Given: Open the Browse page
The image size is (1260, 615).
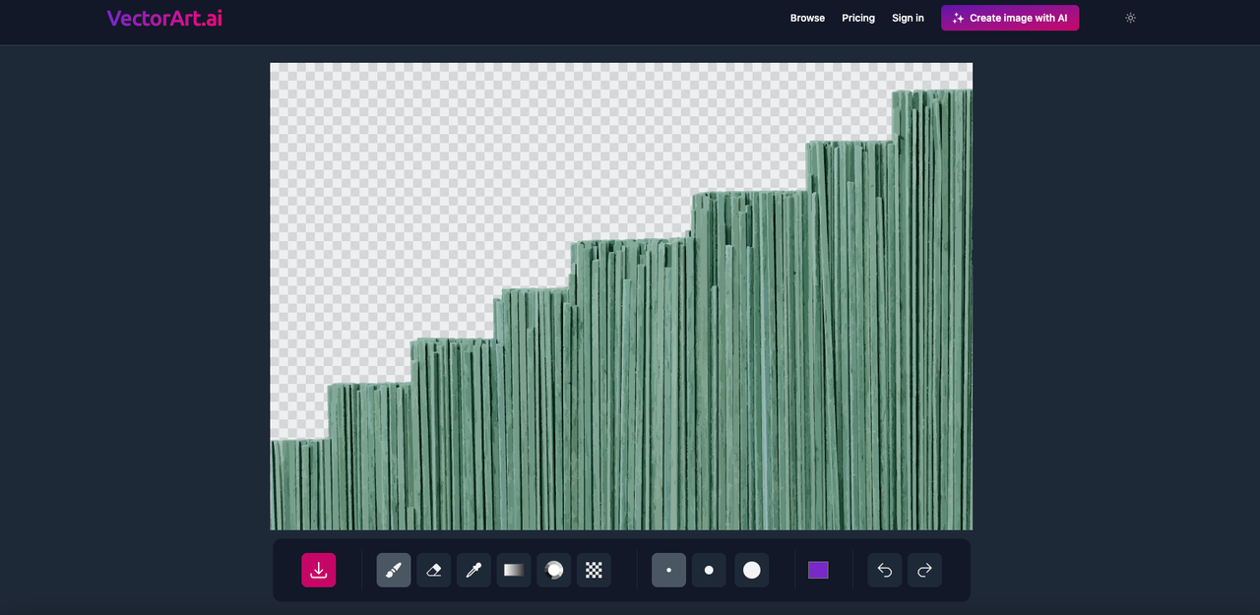Looking at the screenshot, I should click(807, 18).
